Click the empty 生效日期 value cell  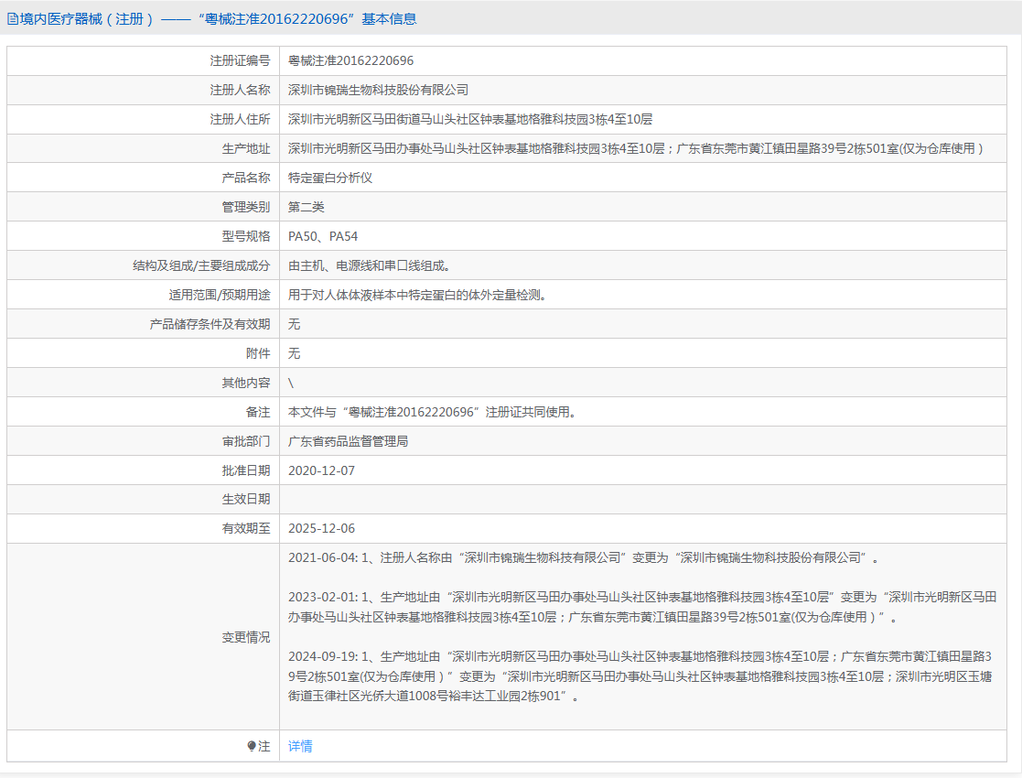click(x=642, y=500)
